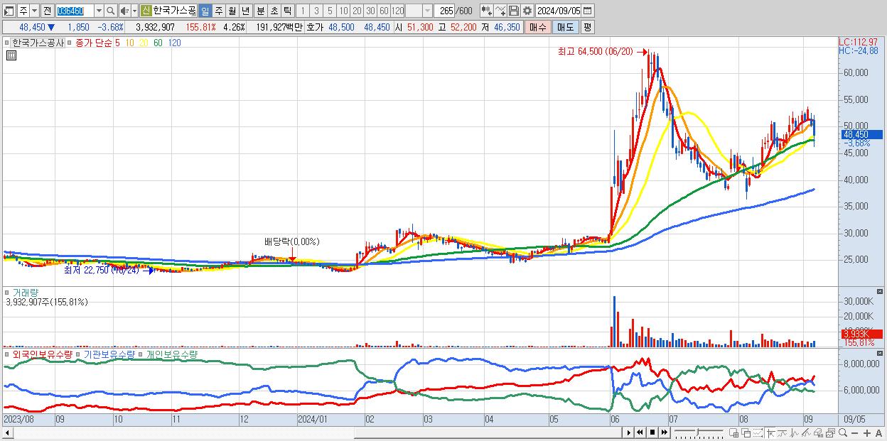This screenshot has width=887, height=441.
Task: Click the left scroll arrow at bottom-left
Action: coord(8,432)
